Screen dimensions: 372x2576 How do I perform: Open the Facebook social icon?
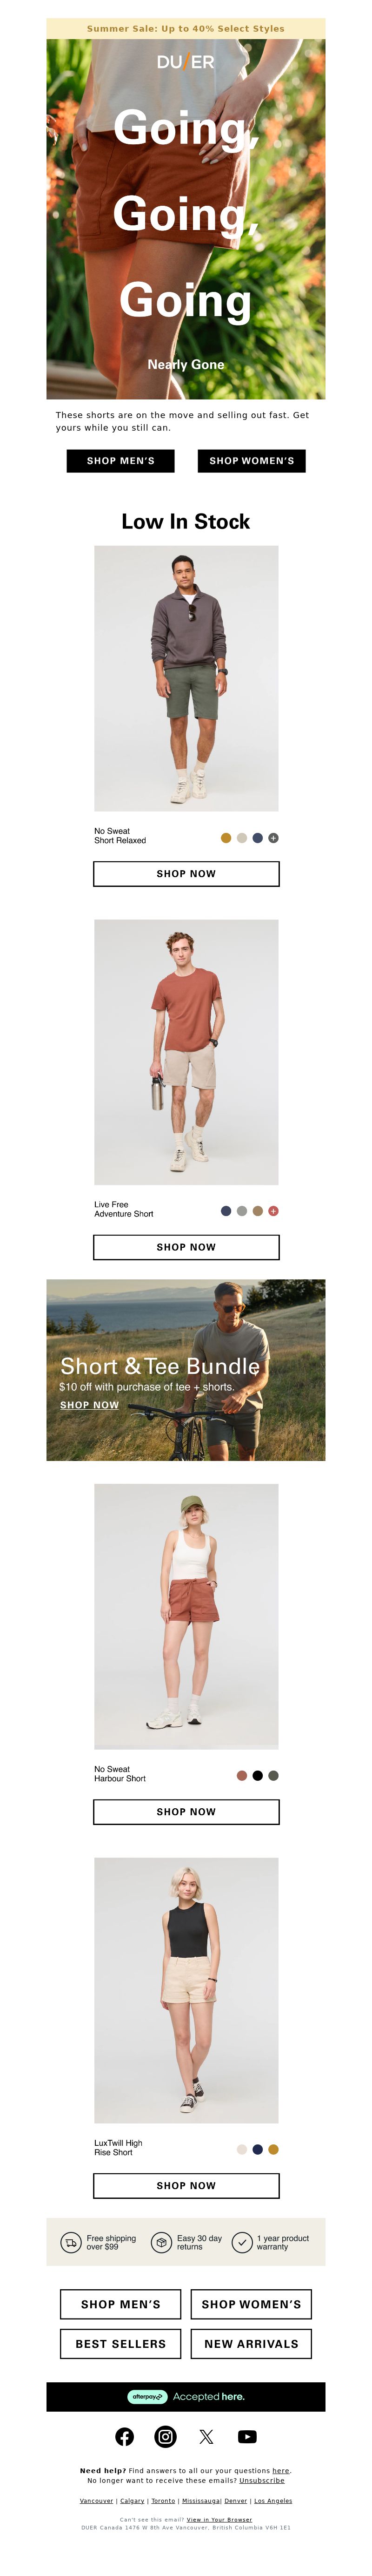pos(125,2437)
